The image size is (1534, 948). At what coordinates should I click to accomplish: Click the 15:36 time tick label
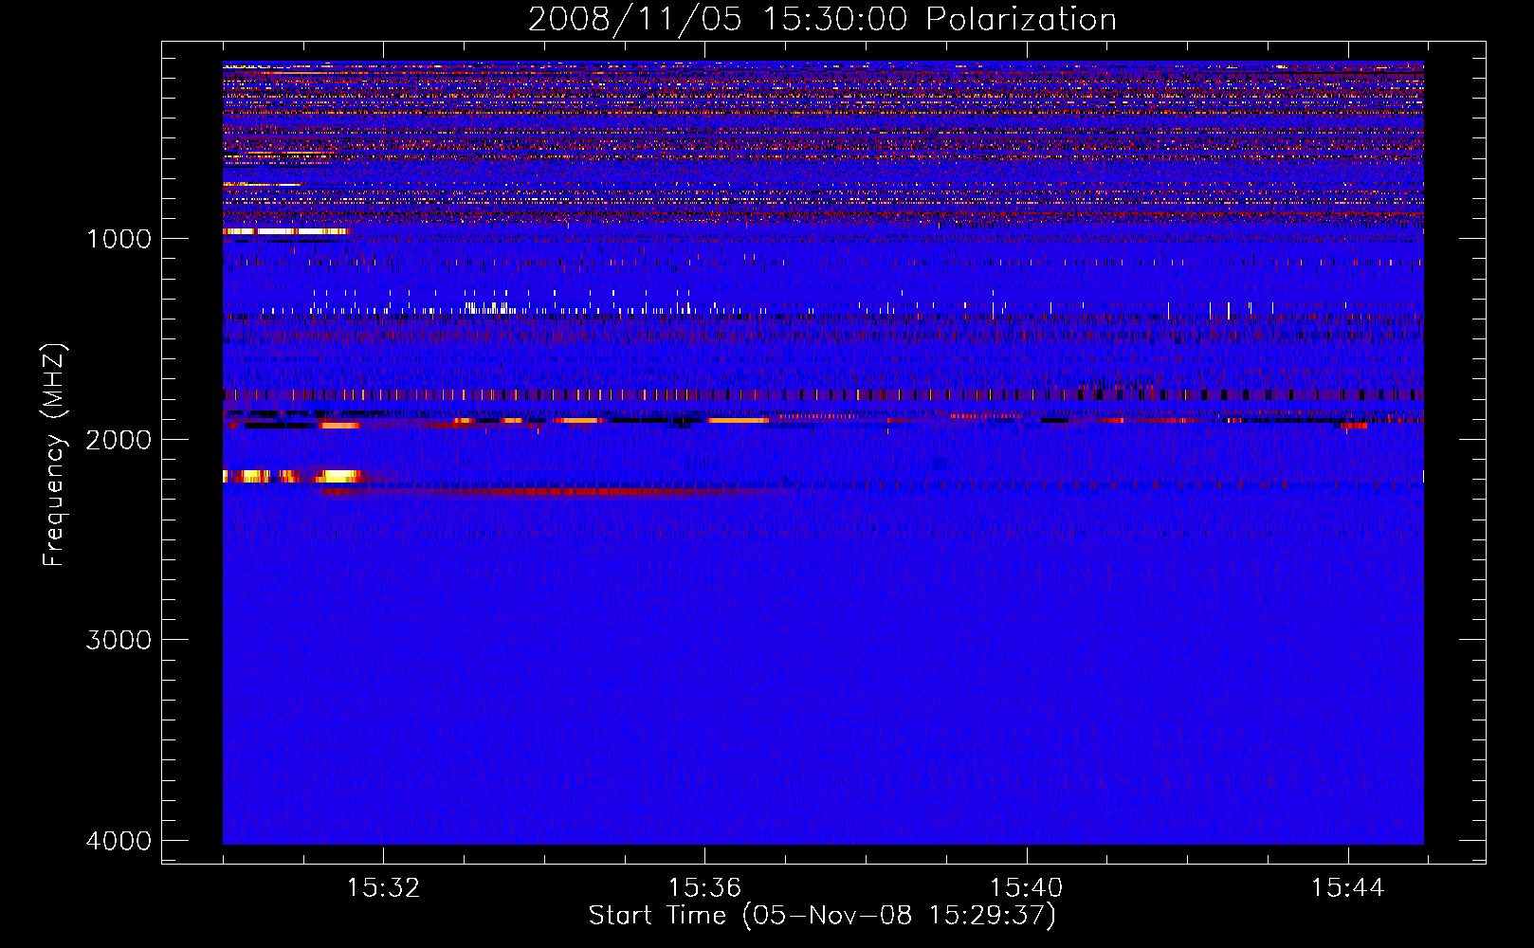pyautogui.click(x=704, y=888)
